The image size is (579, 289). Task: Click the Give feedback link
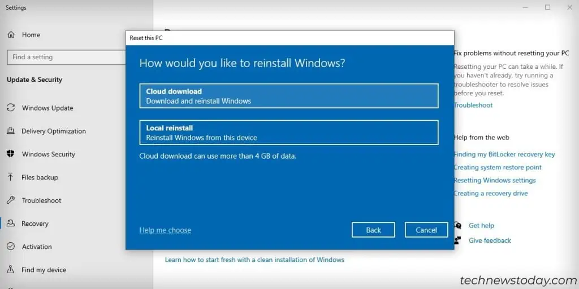[490, 240]
